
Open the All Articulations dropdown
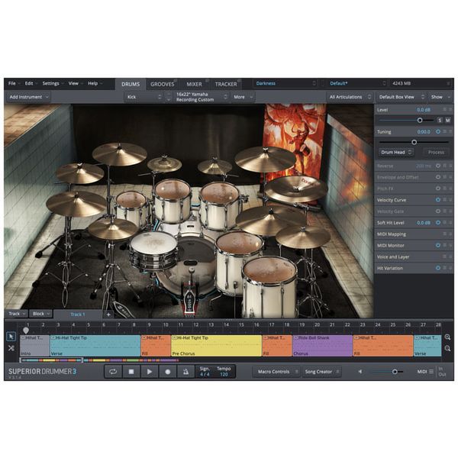pos(350,97)
